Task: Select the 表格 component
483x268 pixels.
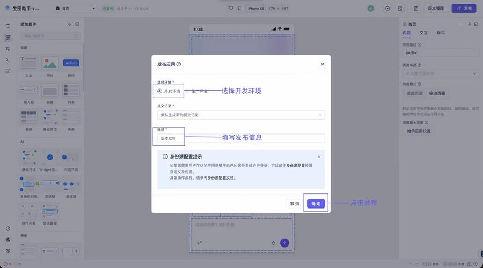Action: pos(28,120)
